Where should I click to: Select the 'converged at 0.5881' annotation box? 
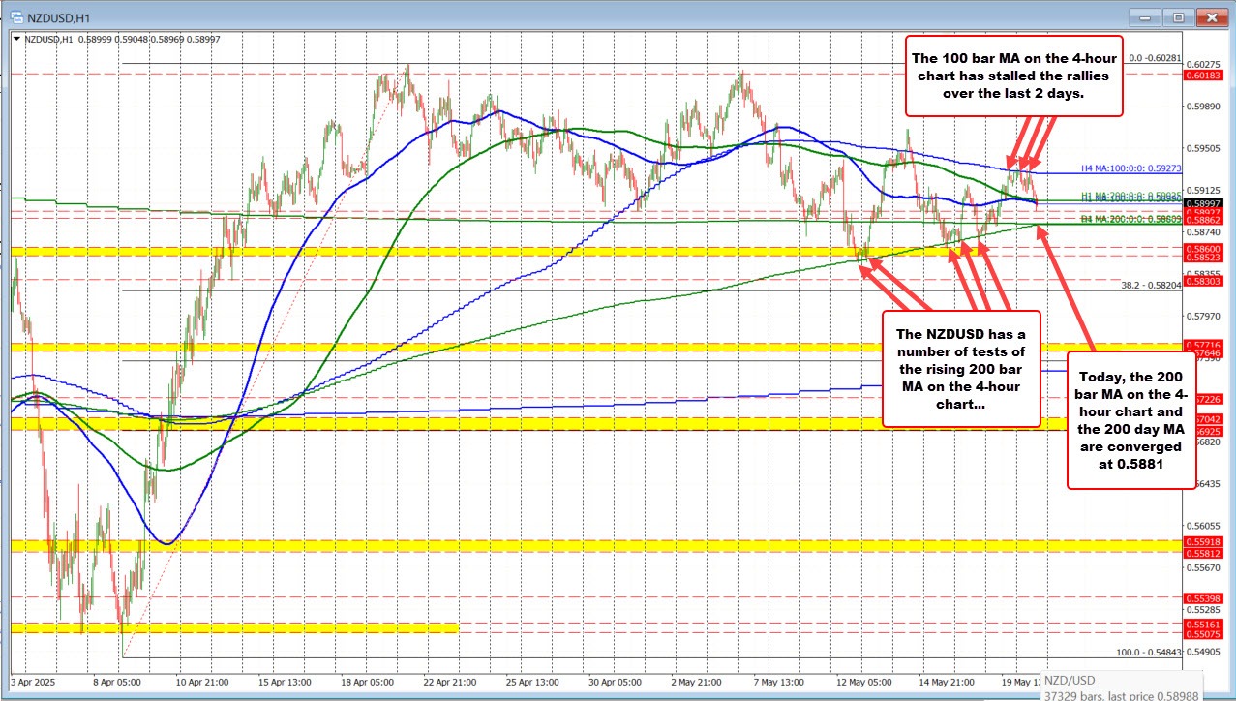coord(1130,421)
